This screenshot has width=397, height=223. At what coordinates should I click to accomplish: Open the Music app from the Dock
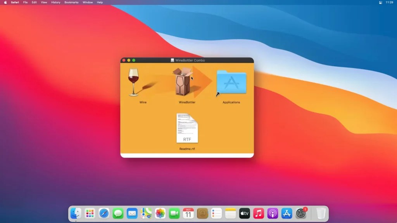pyautogui.click(x=258, y=213)
